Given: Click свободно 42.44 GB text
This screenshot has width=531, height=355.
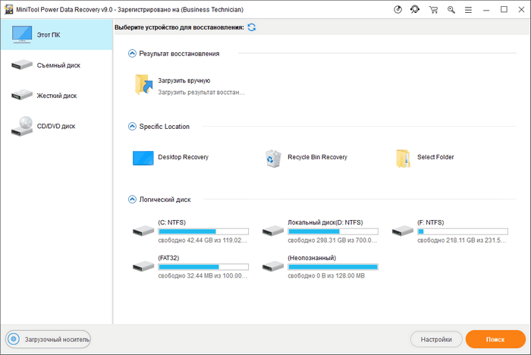Looking at the screenshot, I should [x=203, y=240].
